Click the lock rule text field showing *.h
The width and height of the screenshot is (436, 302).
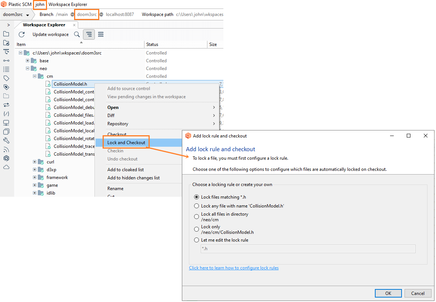pyautogui.click(x=308, y=249)
